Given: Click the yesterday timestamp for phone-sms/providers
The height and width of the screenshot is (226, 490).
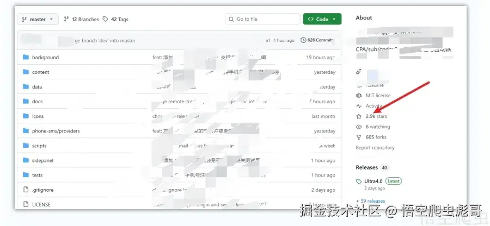Looking at the screenshot, I should point(324,131).
